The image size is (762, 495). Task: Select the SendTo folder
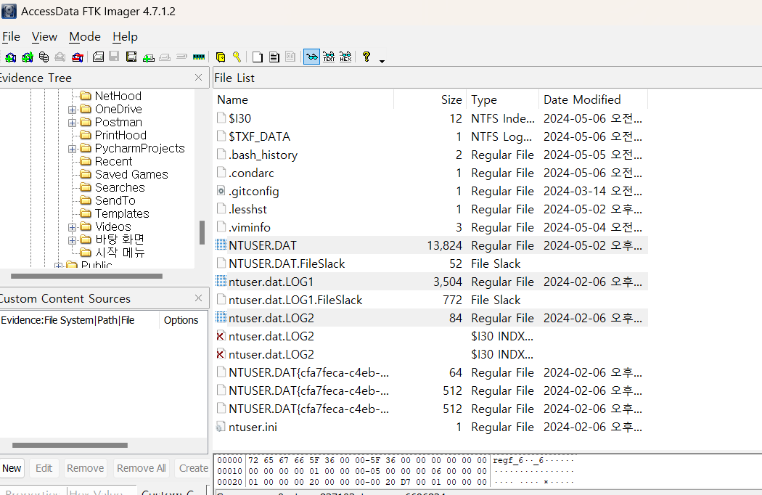[x=115, y=201]
